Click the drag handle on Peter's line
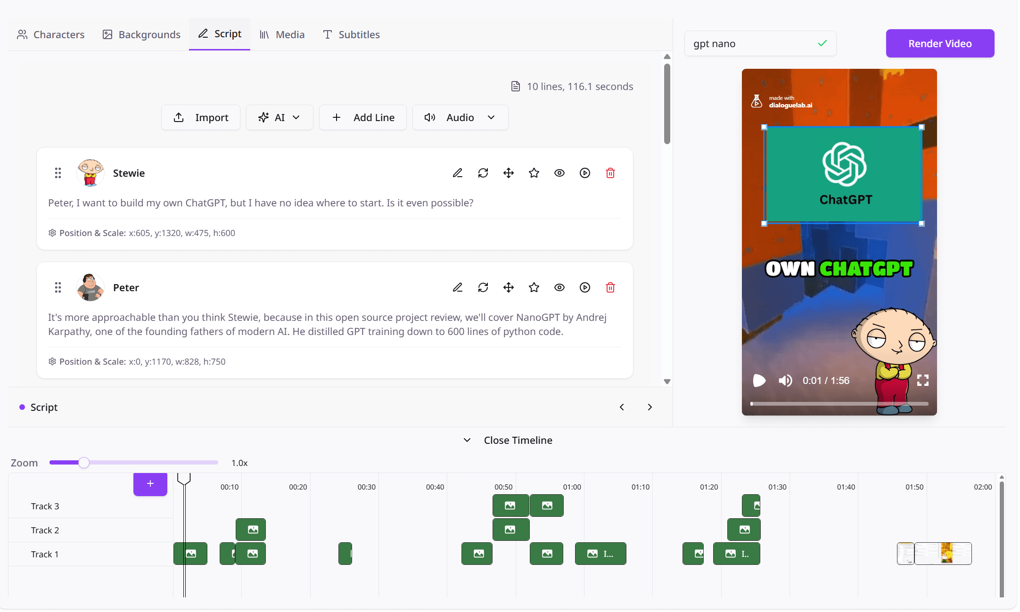This screenshot has width=1020, height=612. pos(58,287)
